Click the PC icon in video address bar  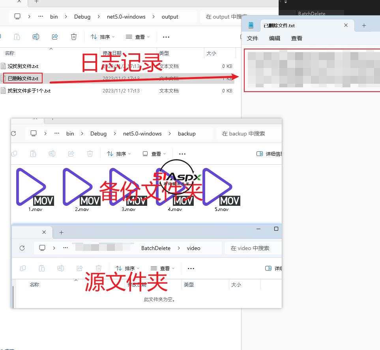42,248
